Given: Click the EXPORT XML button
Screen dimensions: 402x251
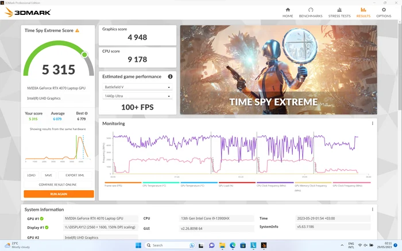Looking at the screenshot, I should click(75, 175).
